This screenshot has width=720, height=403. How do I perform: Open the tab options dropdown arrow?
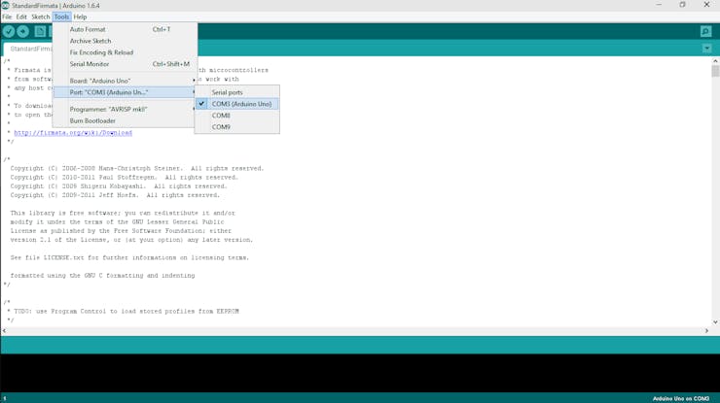706,49
